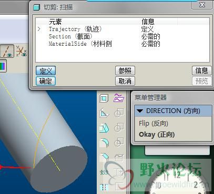This screenshot has height=194, width=214.
Task: Select the Trajectory (轨迹) element row
Action: [123, 29]
